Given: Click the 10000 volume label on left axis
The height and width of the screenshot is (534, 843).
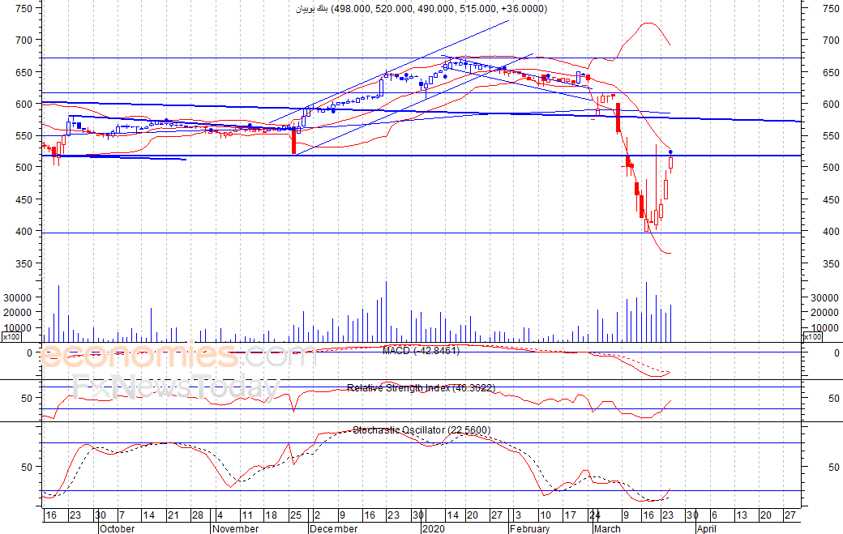Looking at the screenshot, I should tap(18, 327).
